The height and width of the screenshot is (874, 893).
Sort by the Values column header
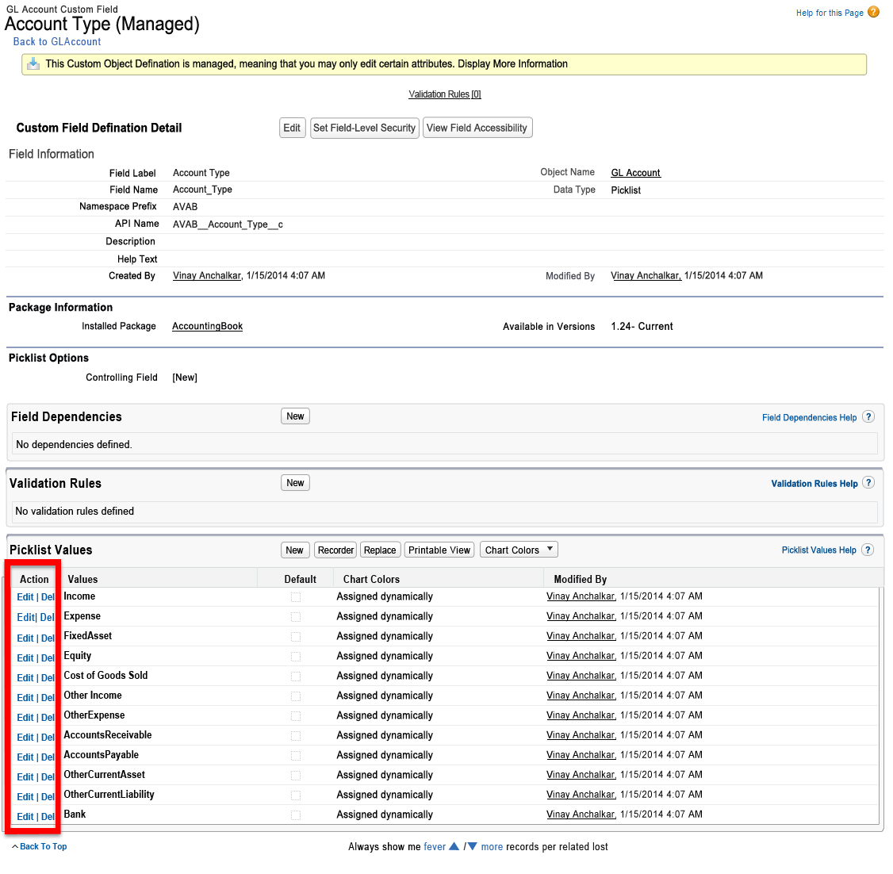point(82,580)
